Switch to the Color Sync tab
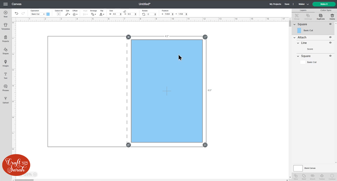This screenshot has width=337, height=181. click(326, 10)
